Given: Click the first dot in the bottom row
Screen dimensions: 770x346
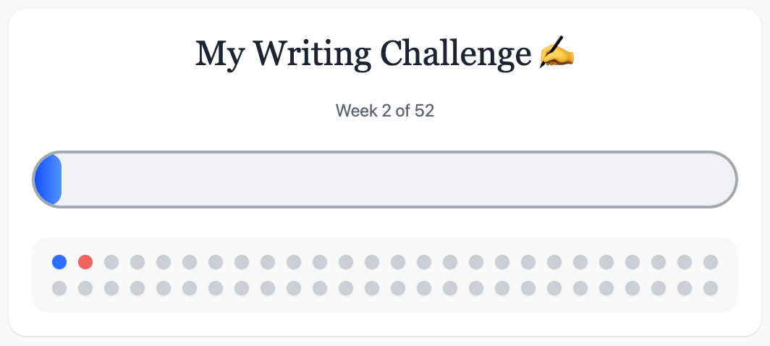Looking at the screenshot, I should pos(59,288).
